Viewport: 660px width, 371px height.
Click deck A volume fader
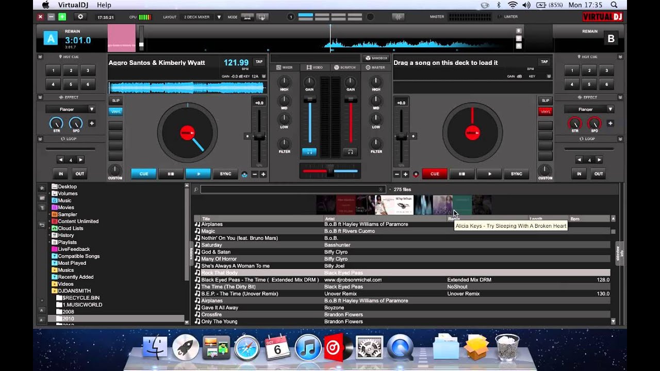(x=309, y=99)
